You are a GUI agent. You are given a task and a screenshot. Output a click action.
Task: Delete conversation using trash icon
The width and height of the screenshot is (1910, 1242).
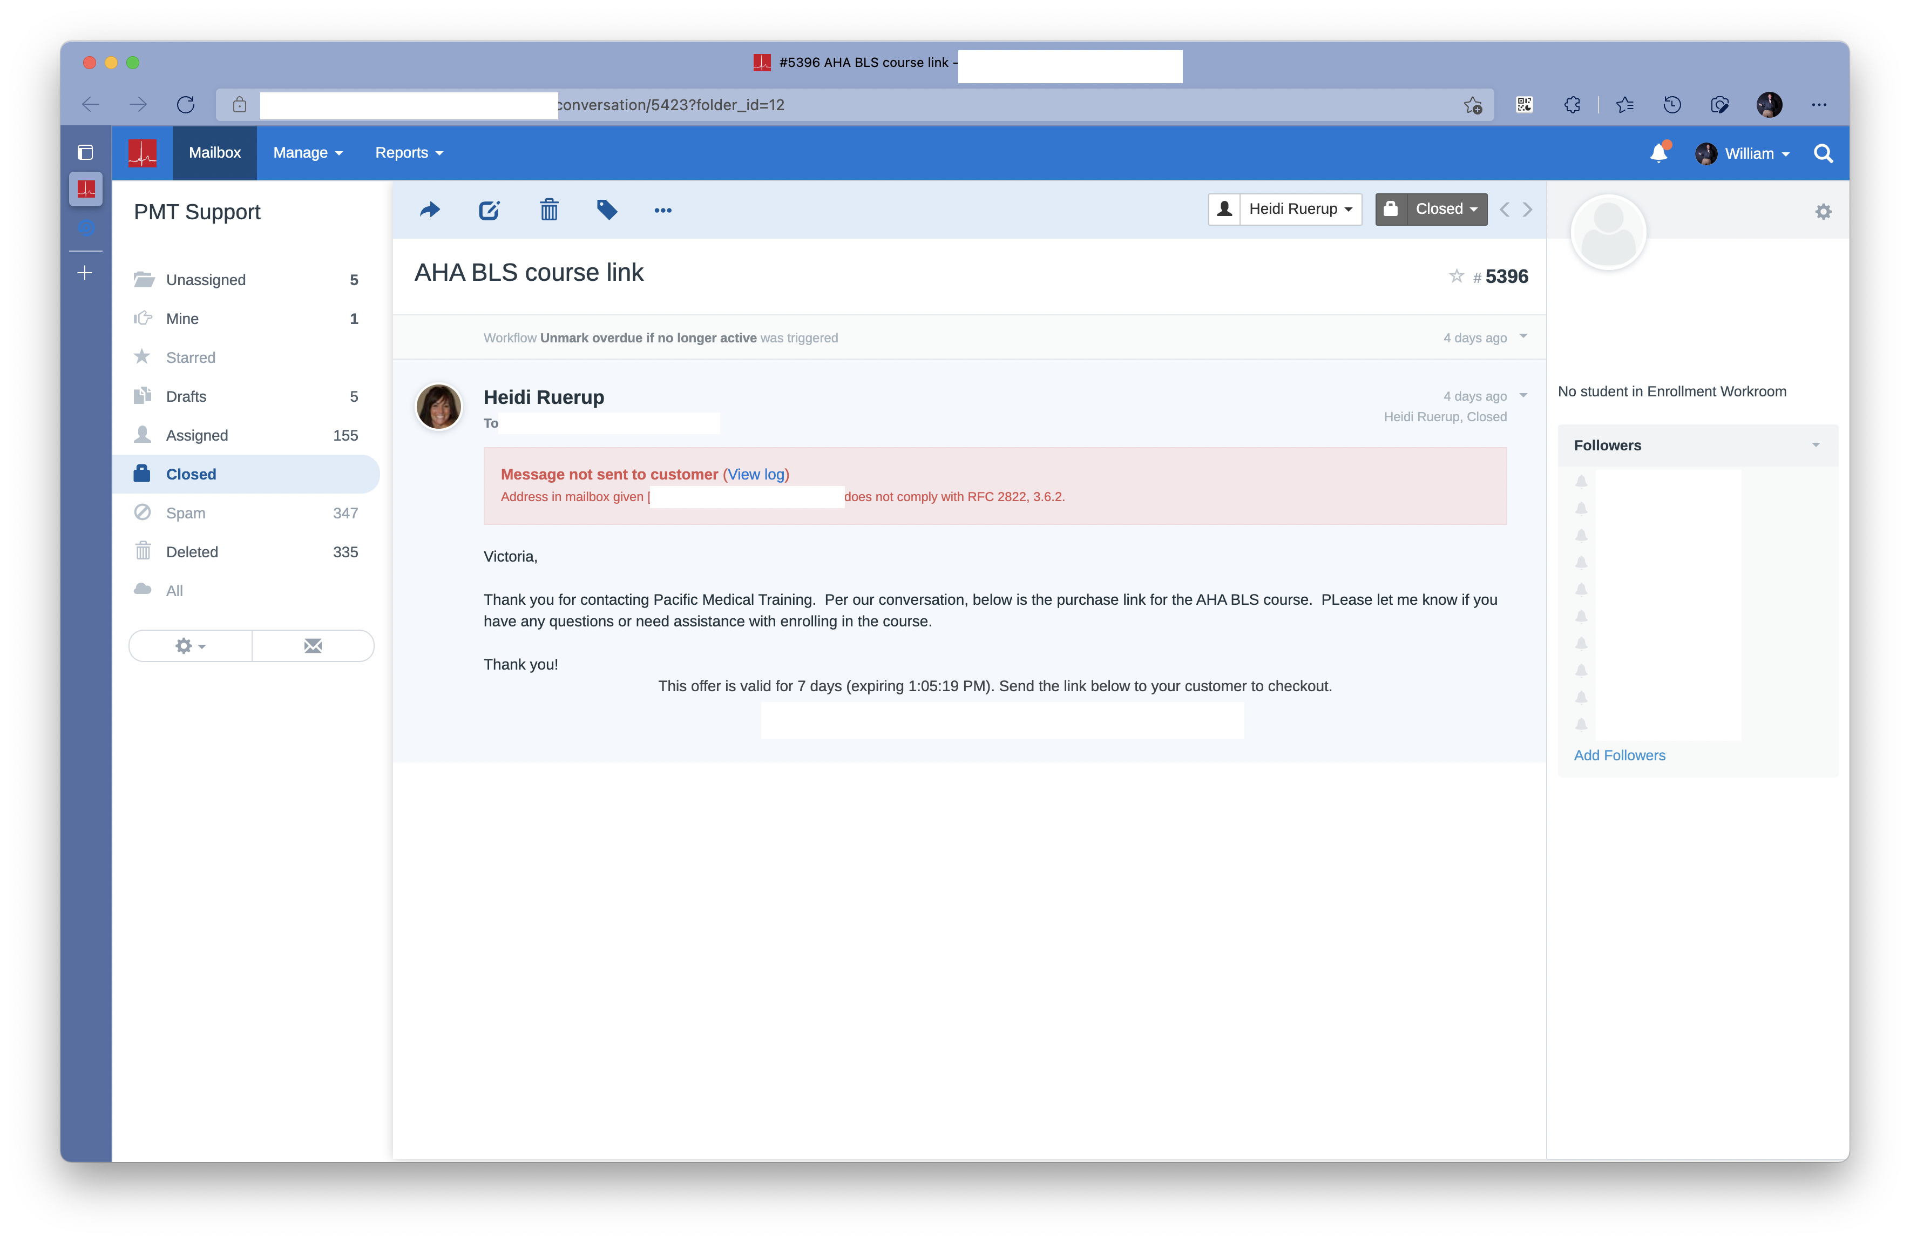coord(549,211)
